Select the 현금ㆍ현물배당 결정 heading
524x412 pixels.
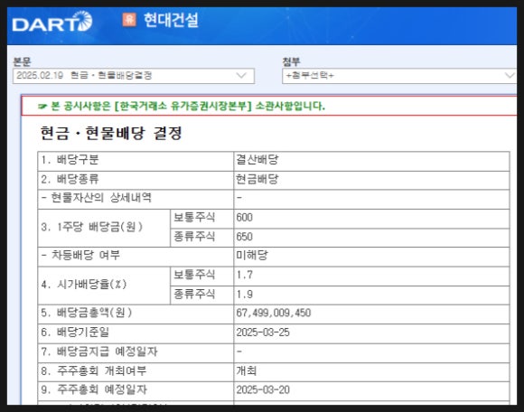tap(111, 134)
